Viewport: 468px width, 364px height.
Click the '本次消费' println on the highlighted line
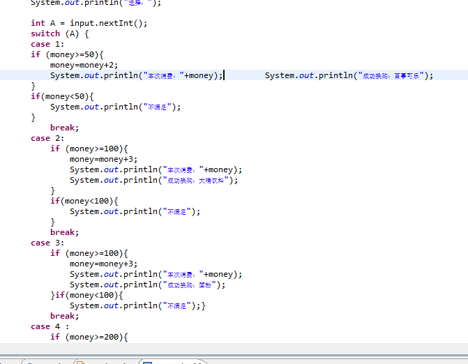[x=137, y=75]
